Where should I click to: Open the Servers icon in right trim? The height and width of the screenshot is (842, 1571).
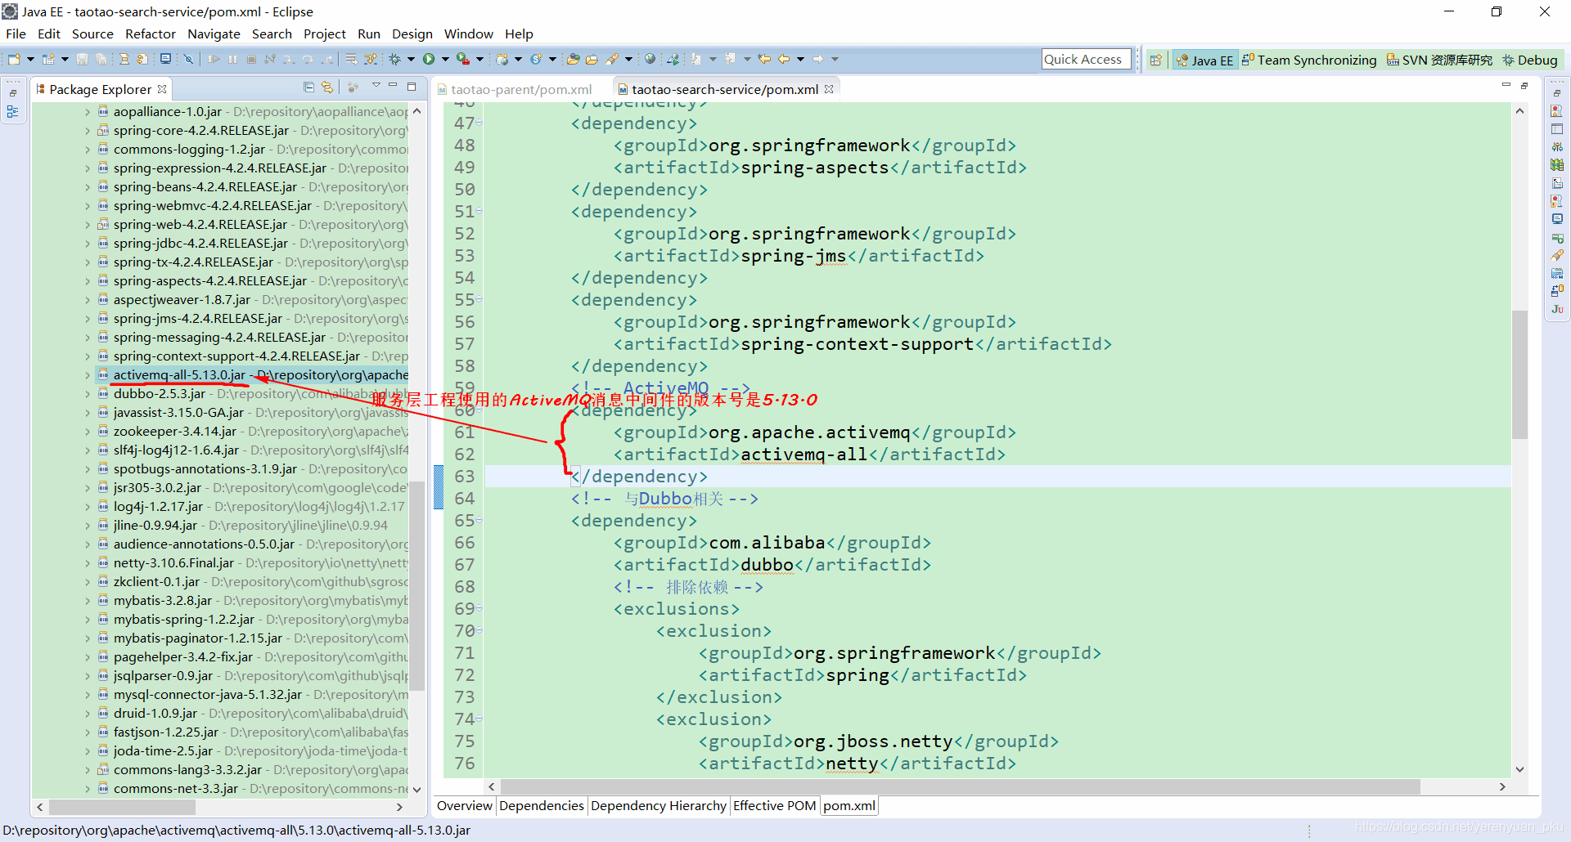(x=1557, y=147)
